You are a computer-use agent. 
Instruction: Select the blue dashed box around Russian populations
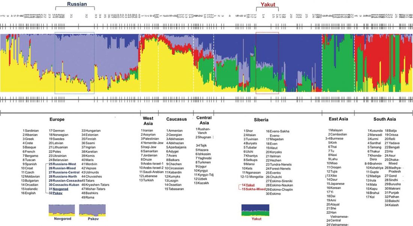pos(74,62)
